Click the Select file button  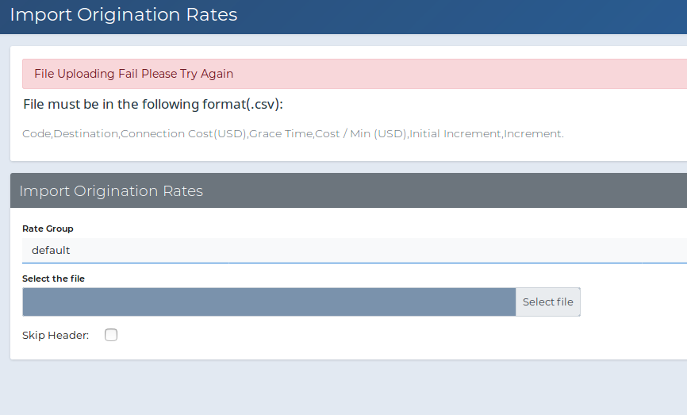(x=547, y=302)
